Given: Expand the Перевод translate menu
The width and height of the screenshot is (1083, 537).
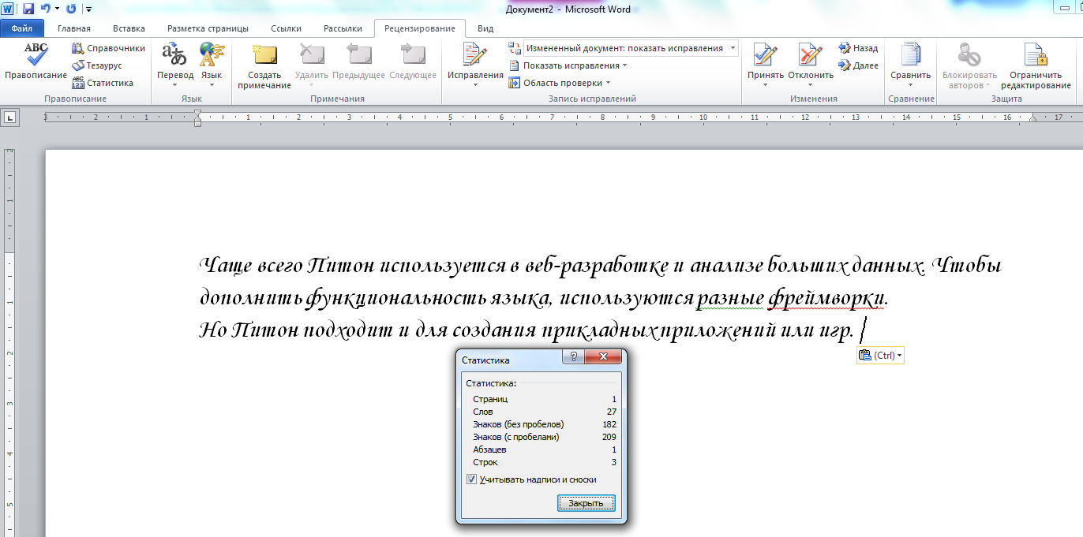Looking at the screenshot, I should (174, 63).
